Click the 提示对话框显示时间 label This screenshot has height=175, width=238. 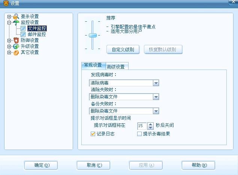(111, 118)
